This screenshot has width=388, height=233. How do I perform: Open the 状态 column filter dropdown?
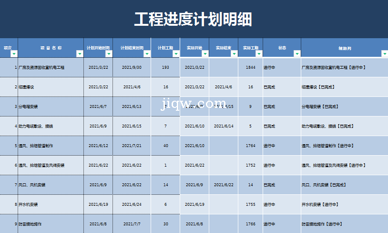[x=296, y=53]
